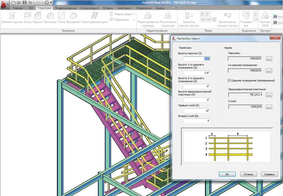Image resolution: width=283 pixels, height=196 pixels.
Task: Switch to the Моделирование ribbon tab
Action: pos(66,8)
